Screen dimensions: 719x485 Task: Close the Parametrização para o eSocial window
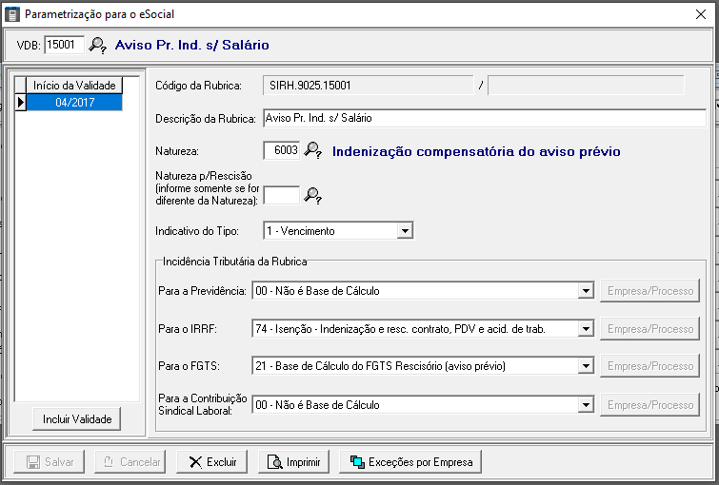point(701,14)
